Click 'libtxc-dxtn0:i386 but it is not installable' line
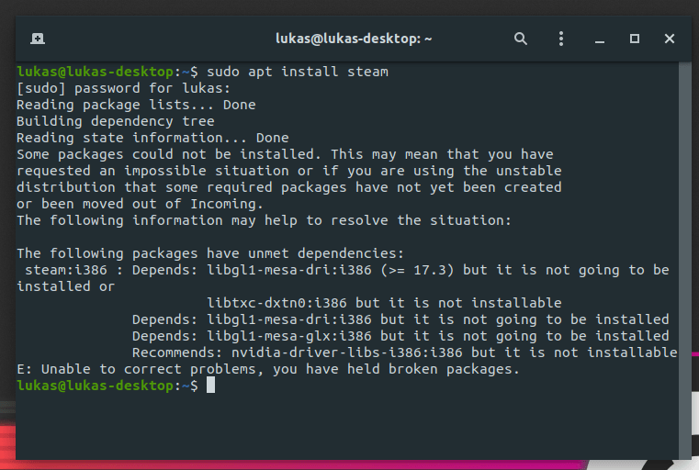Screen dimensions: 699x470 (384, 303)
